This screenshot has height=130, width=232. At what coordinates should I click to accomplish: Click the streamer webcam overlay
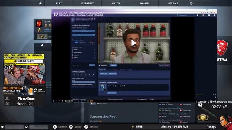pos(24,75)
